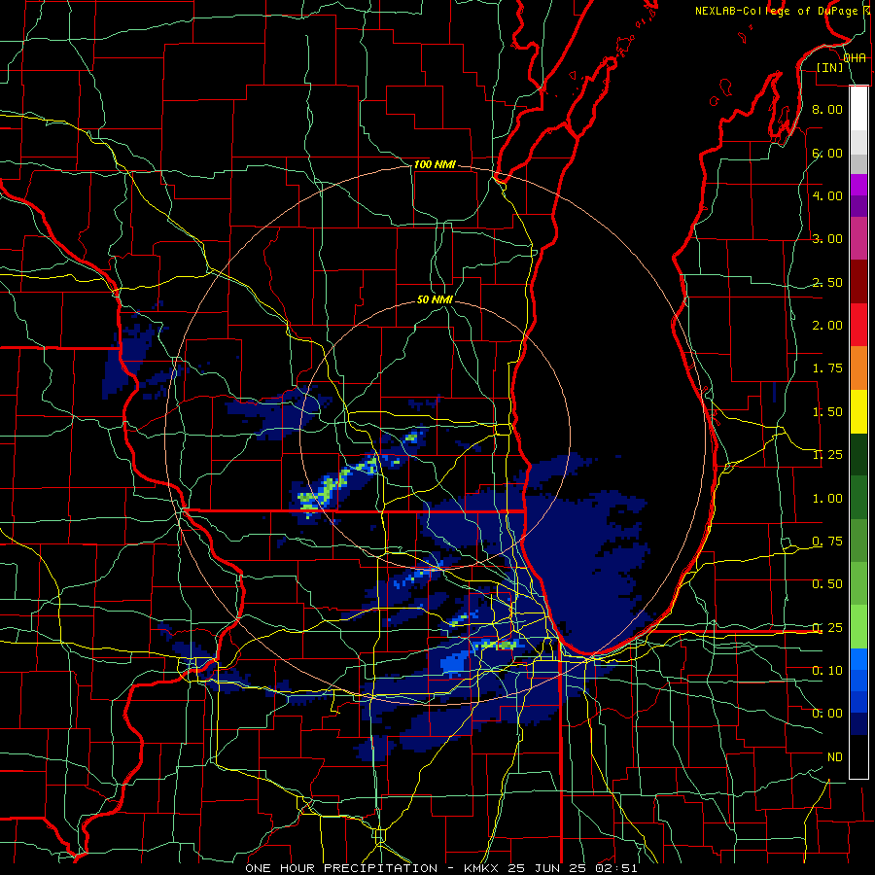This screenshot has width=875, height=875.
Task: Click the yellow legend swatch
Action: click(858, 411)
